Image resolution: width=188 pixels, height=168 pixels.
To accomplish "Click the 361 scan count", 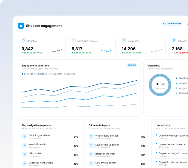I will [x=143, y=155].
